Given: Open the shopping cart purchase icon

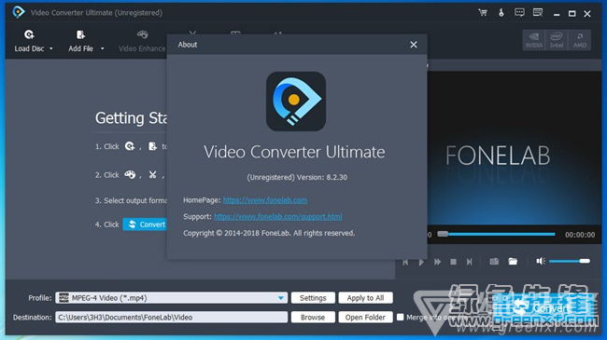Looking at the screenshot, I should (483, 13).
